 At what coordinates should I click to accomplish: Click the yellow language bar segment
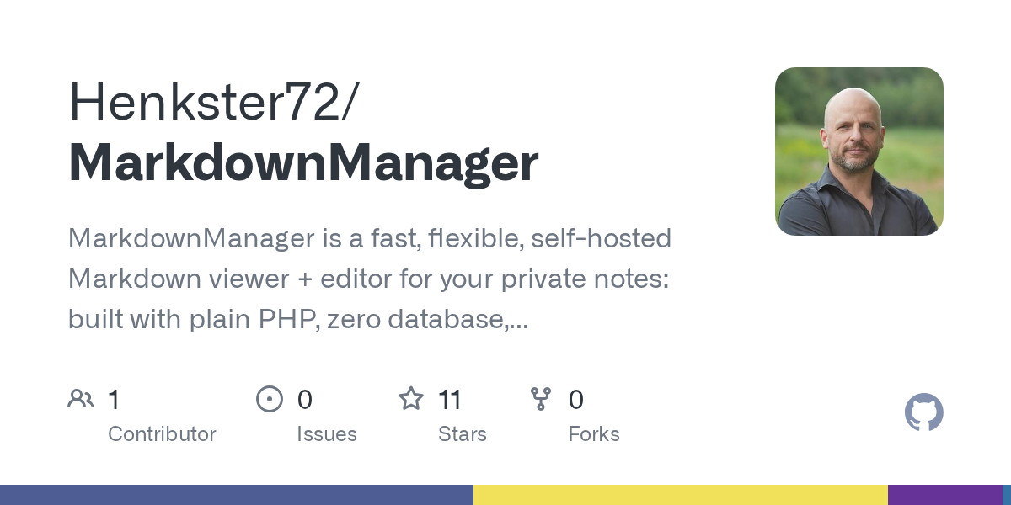680,495
